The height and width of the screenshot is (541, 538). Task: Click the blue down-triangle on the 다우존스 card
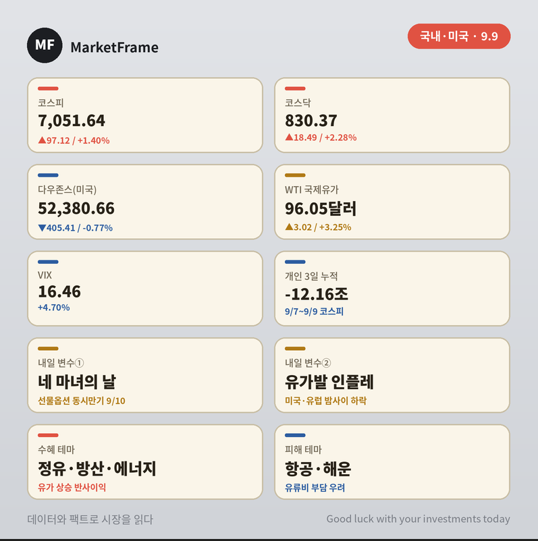42,228
